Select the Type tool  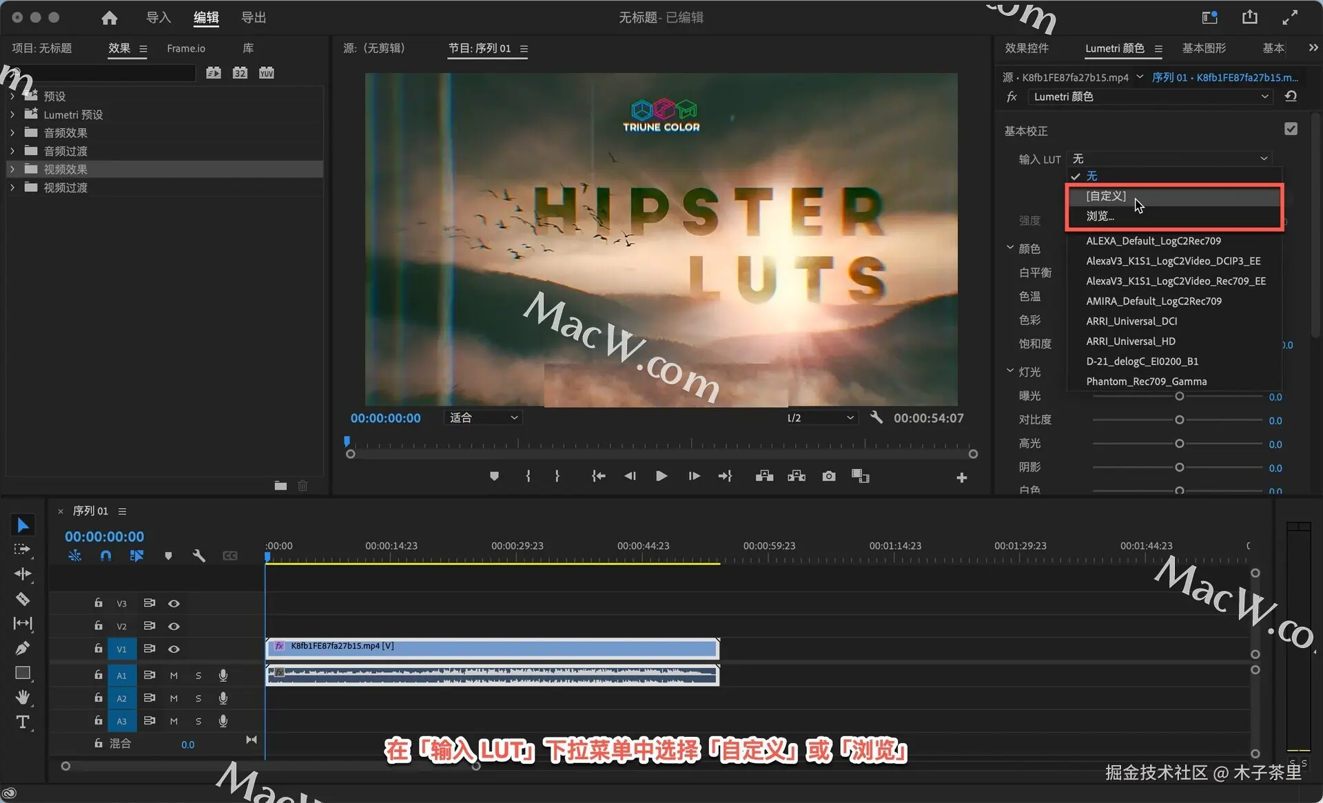22,722
